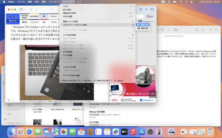Open Reminders from the Dock

(x=99, y=132)
